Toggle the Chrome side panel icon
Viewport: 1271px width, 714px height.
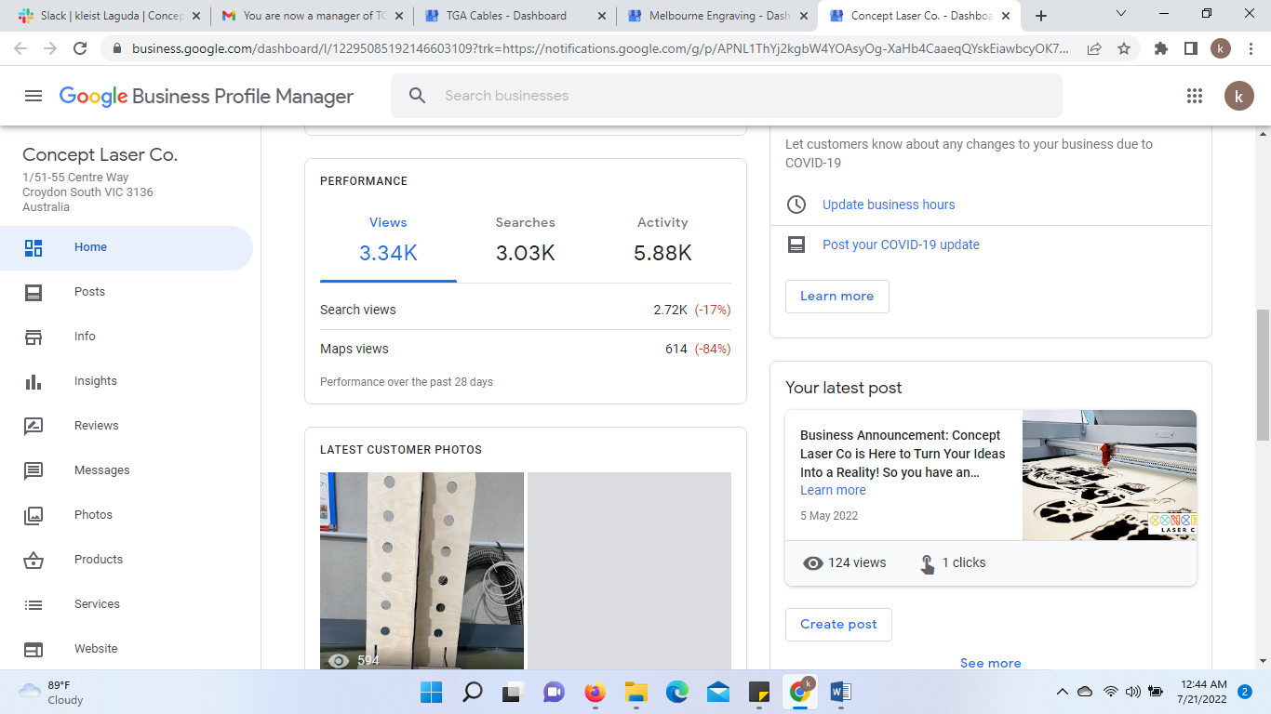coord(1190,48)
